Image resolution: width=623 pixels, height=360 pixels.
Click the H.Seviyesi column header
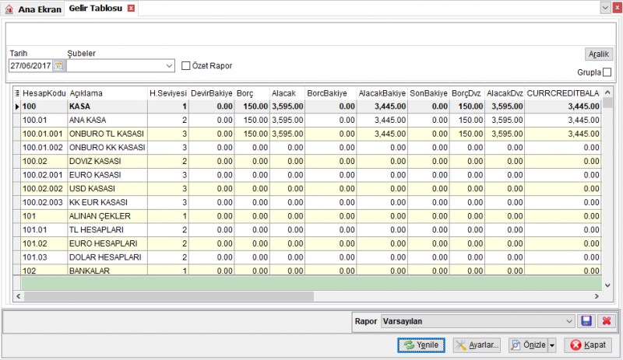pyautogui.click(x=168, y=93)
